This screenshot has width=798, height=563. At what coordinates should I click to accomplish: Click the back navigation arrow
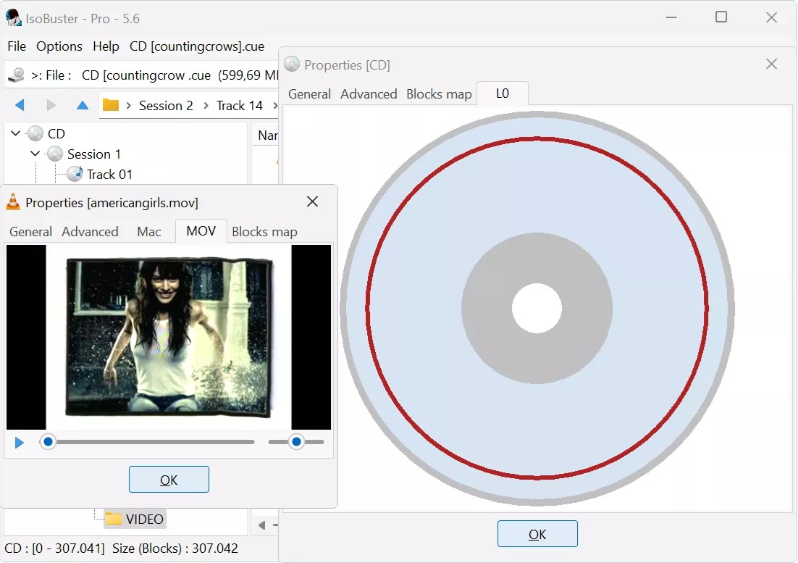click(x=20, y=104)
